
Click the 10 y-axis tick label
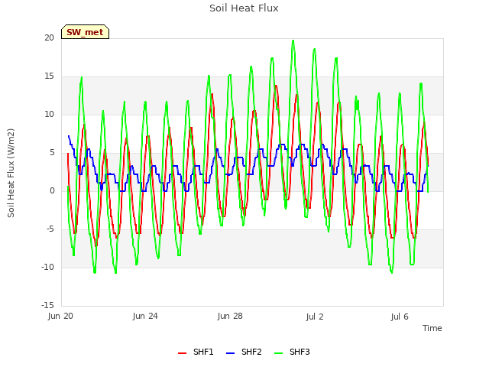pyautogui.click(x=49, y=114)
